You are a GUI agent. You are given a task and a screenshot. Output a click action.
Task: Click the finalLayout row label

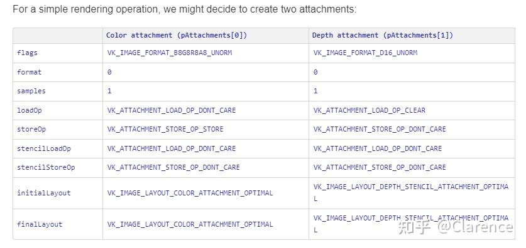pos(40,224)
